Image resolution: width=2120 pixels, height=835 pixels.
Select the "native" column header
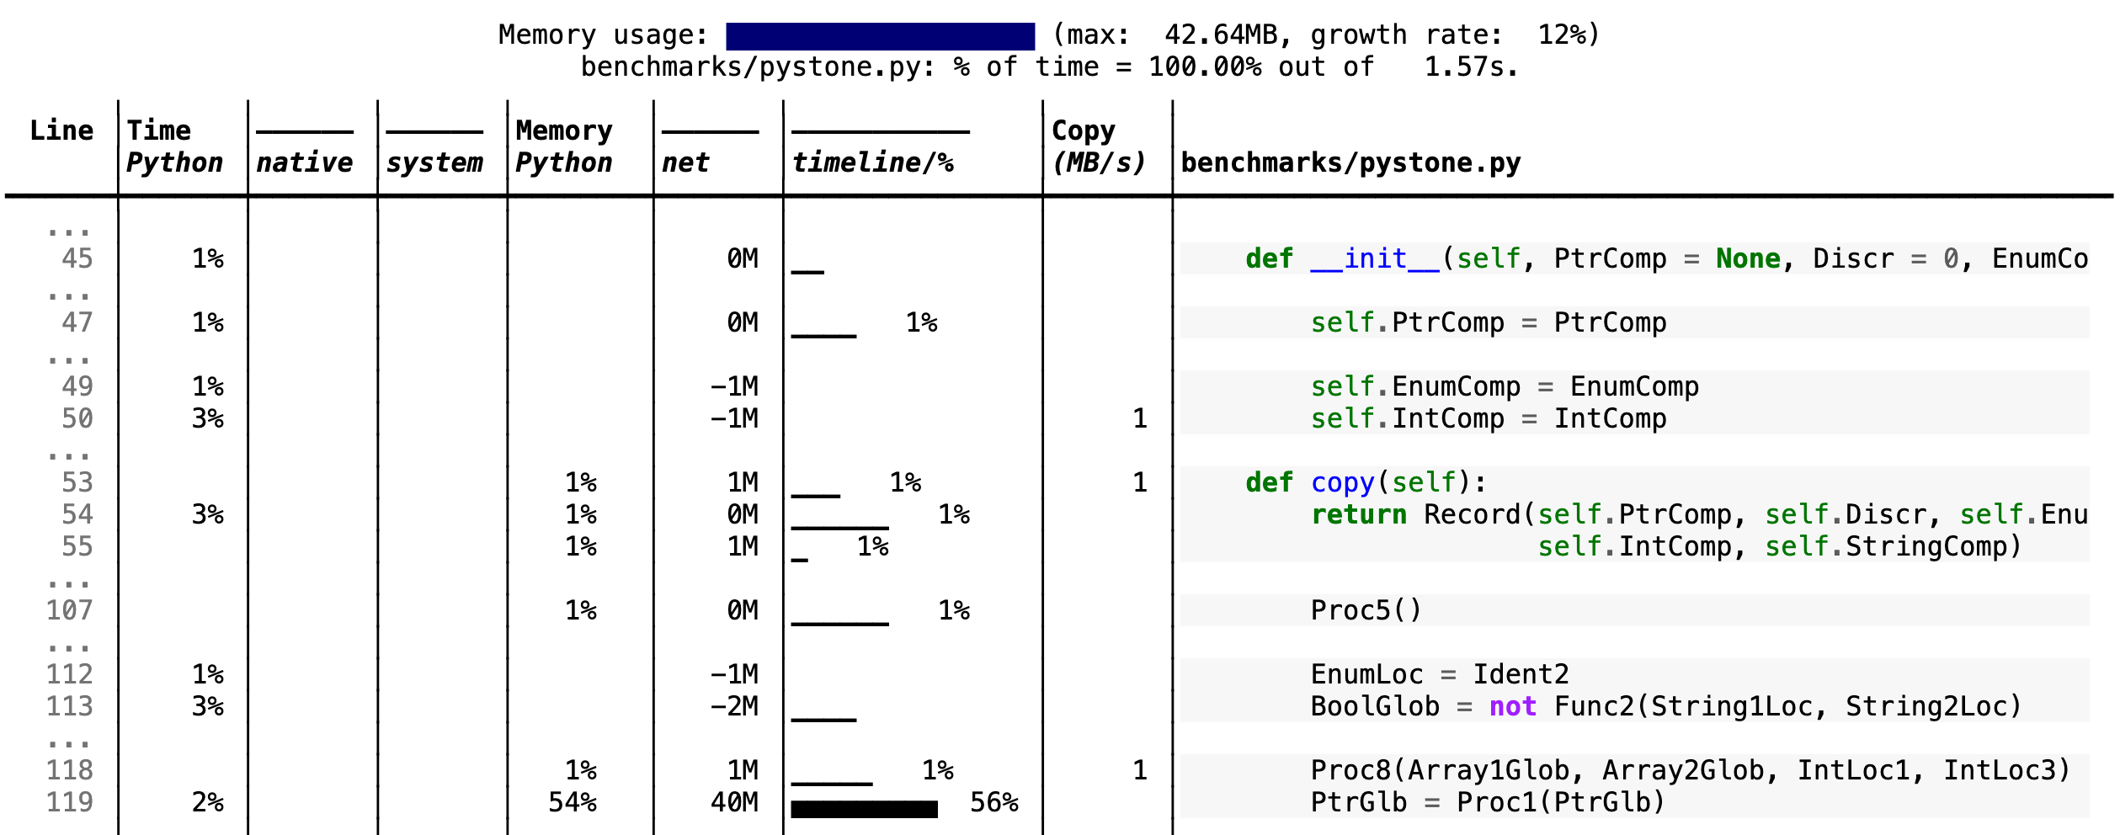305,162
